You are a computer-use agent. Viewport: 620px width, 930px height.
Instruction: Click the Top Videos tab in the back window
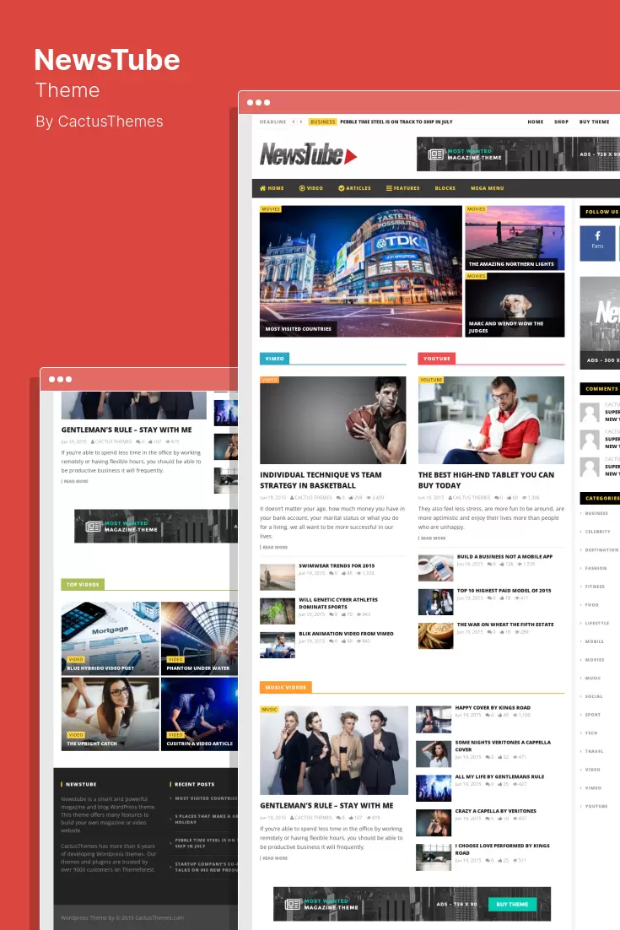[83, 584]
